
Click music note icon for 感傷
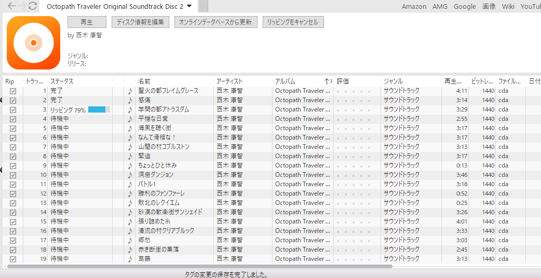point(130,101)
